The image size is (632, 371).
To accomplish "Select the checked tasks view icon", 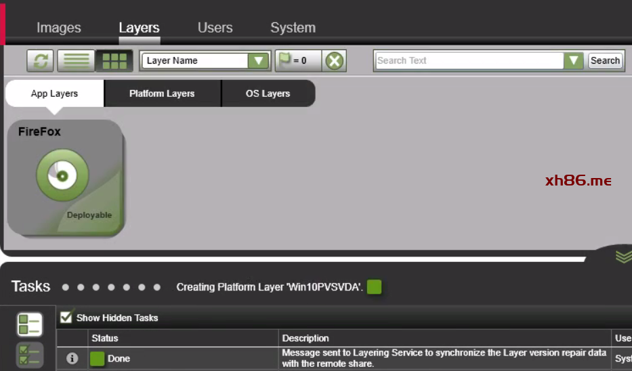I will tap(30, 355).
